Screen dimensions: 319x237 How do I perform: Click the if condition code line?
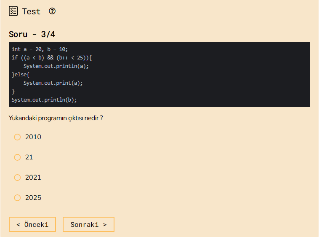(51, 58)
